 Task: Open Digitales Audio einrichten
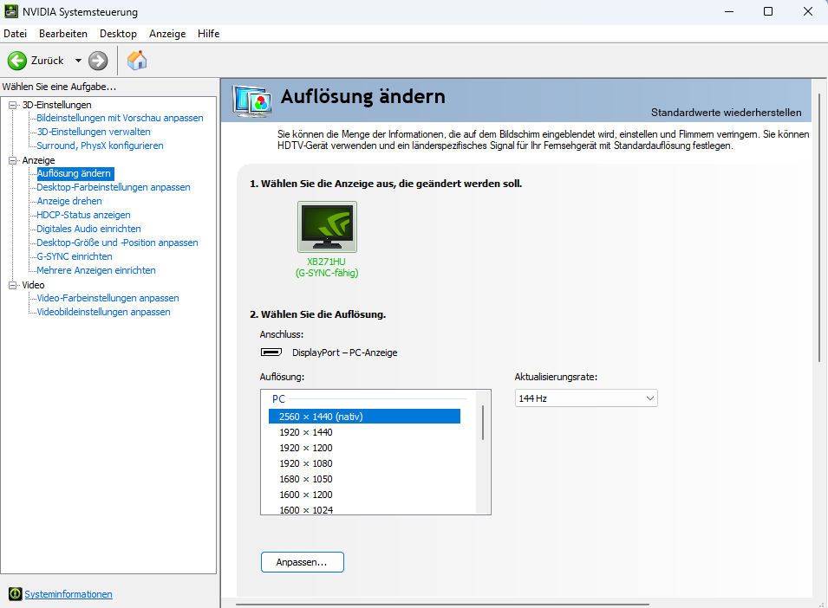(x=88, y=229)
